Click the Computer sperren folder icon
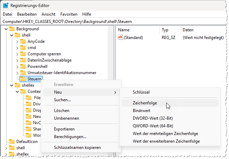Screen dimensions: 229x159 click(x=23, y=54)
